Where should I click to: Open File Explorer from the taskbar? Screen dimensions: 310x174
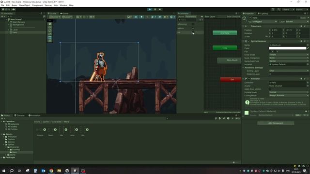tap(59, 171)
